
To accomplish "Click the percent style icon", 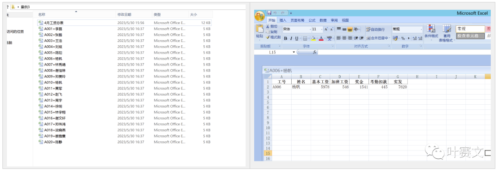I will [x=403, y=38].
